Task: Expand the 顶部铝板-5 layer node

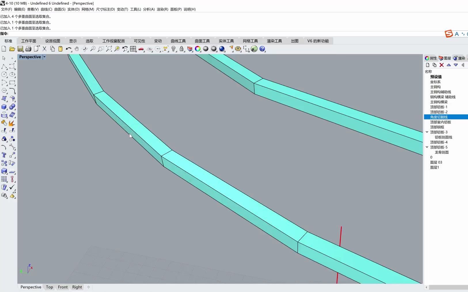Action: (427, 147)
